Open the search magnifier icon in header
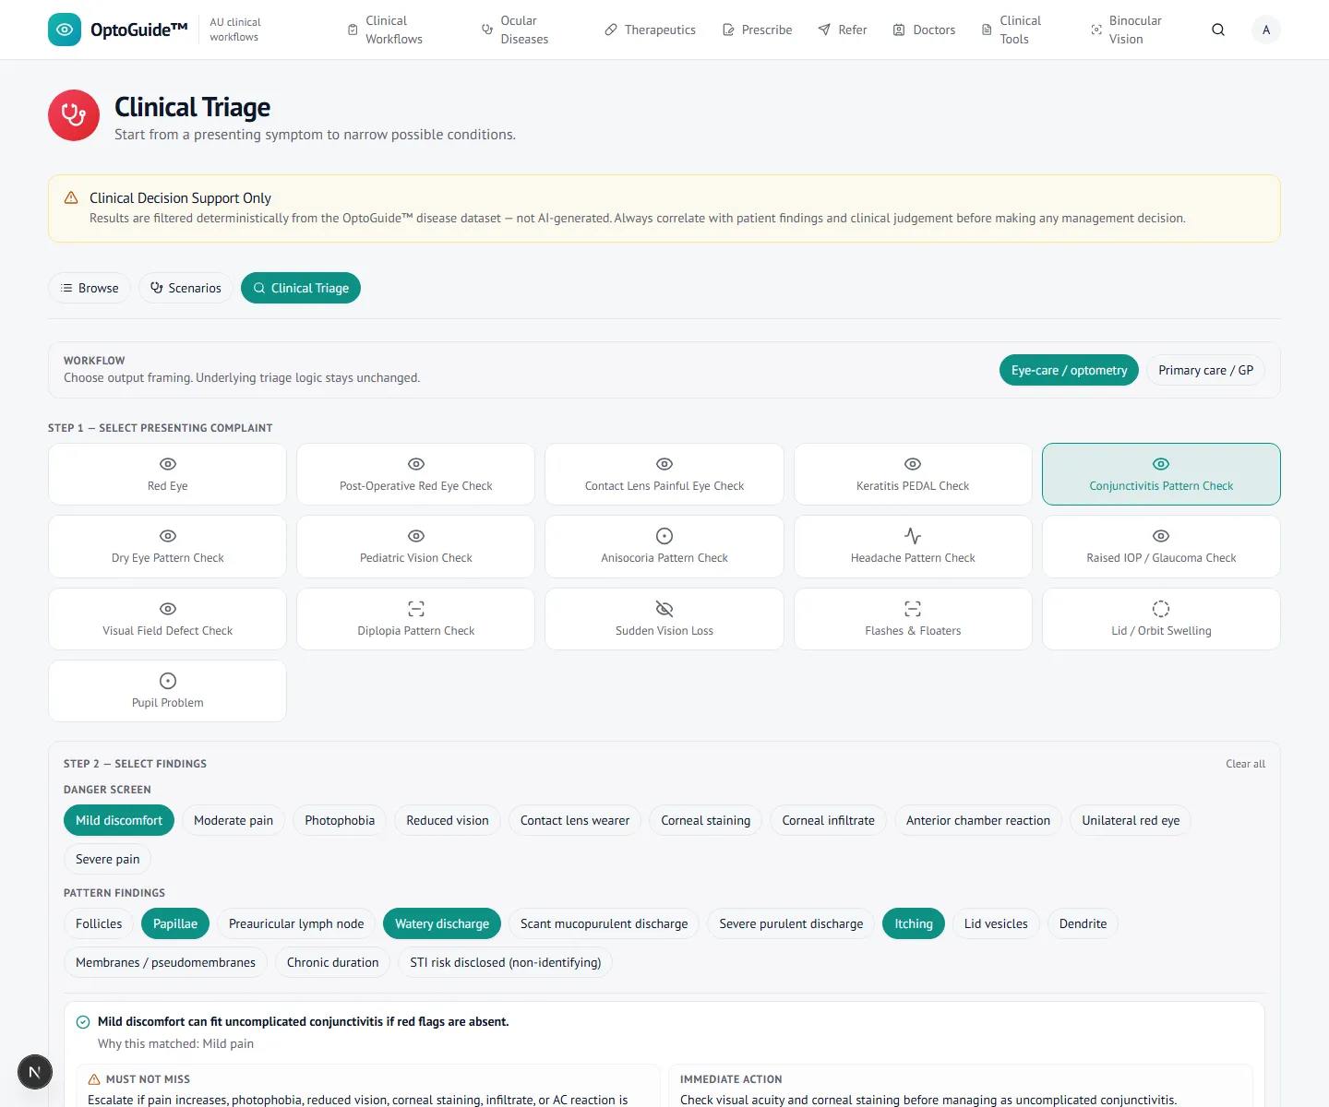 pyautogui.click(x=1218, y=30)
